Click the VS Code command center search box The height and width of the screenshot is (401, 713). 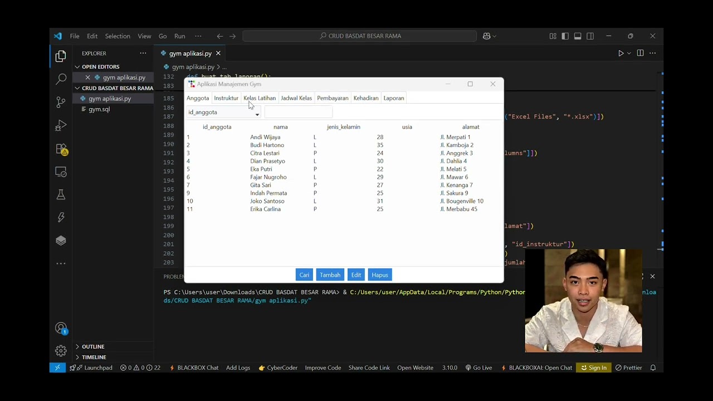(x=360, y=36)
